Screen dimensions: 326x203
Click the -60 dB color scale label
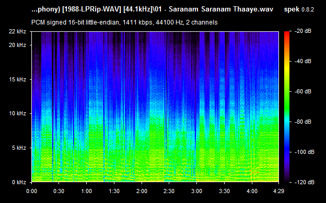coord(303,91)
